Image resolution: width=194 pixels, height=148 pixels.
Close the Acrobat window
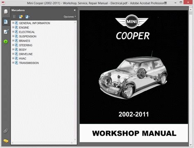(x=188, y=2)
